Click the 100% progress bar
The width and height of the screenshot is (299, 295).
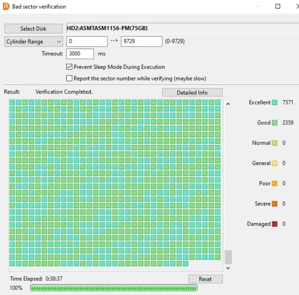click(114, 288)
